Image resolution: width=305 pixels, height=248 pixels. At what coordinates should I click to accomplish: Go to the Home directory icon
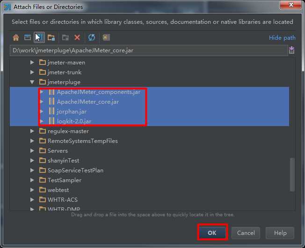point(16,37)
